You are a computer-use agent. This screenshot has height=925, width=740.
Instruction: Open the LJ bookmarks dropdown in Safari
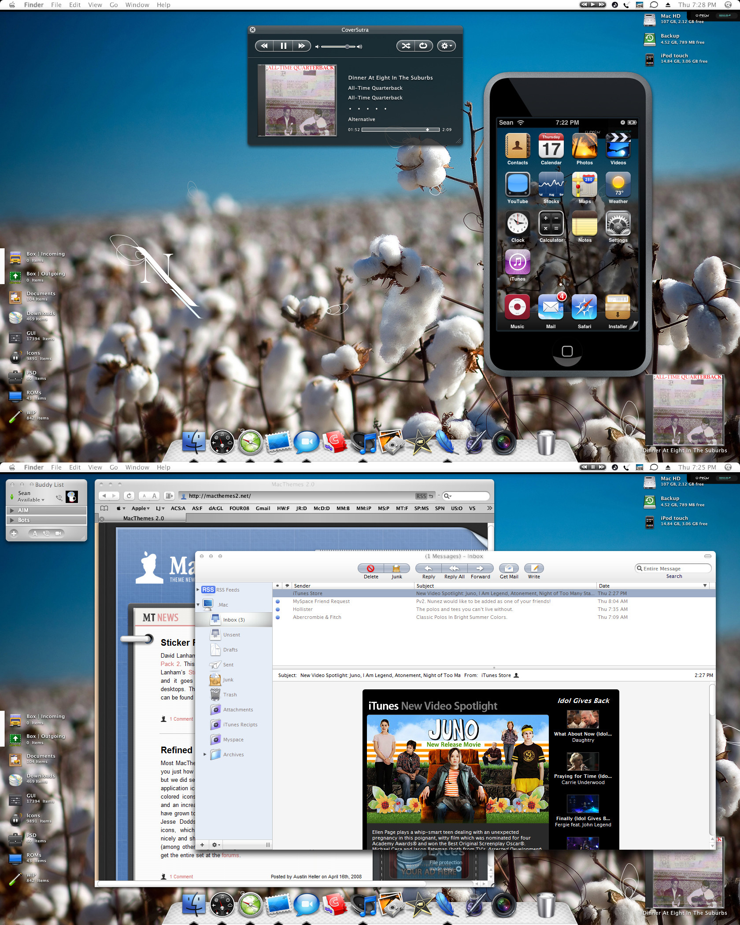click(160, 508)
